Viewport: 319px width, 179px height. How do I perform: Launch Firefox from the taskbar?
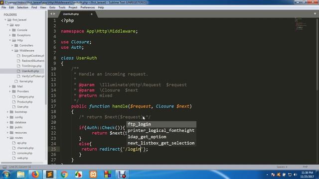coord(35,175)
